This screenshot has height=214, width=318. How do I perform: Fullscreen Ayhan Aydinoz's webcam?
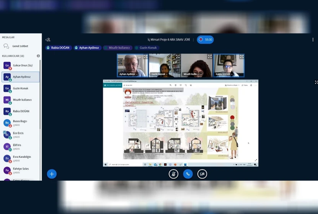(x=145, y=57)
